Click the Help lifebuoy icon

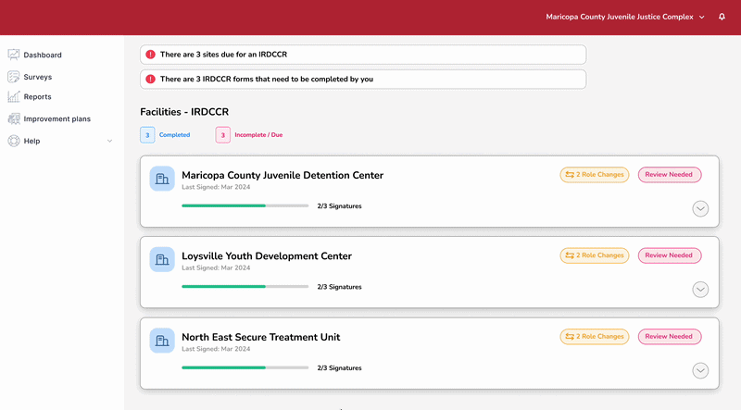click(14, 141)
